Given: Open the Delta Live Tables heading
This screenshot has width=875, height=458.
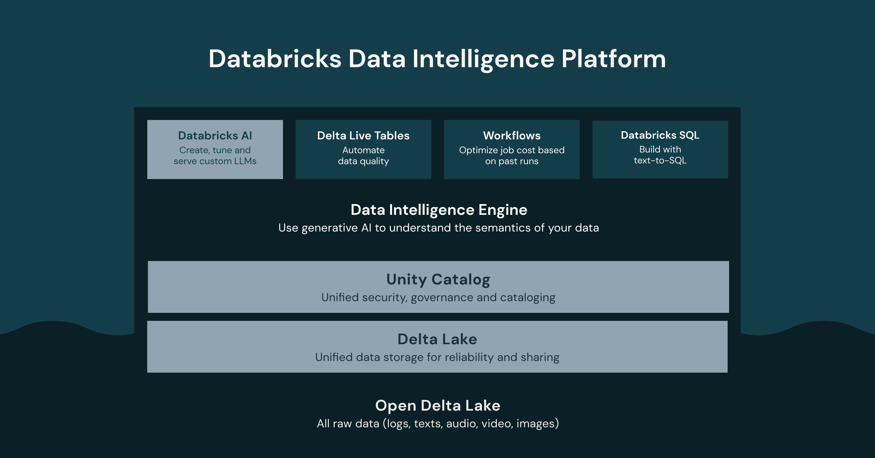Looking at the screenshot, I should [363, 136].
